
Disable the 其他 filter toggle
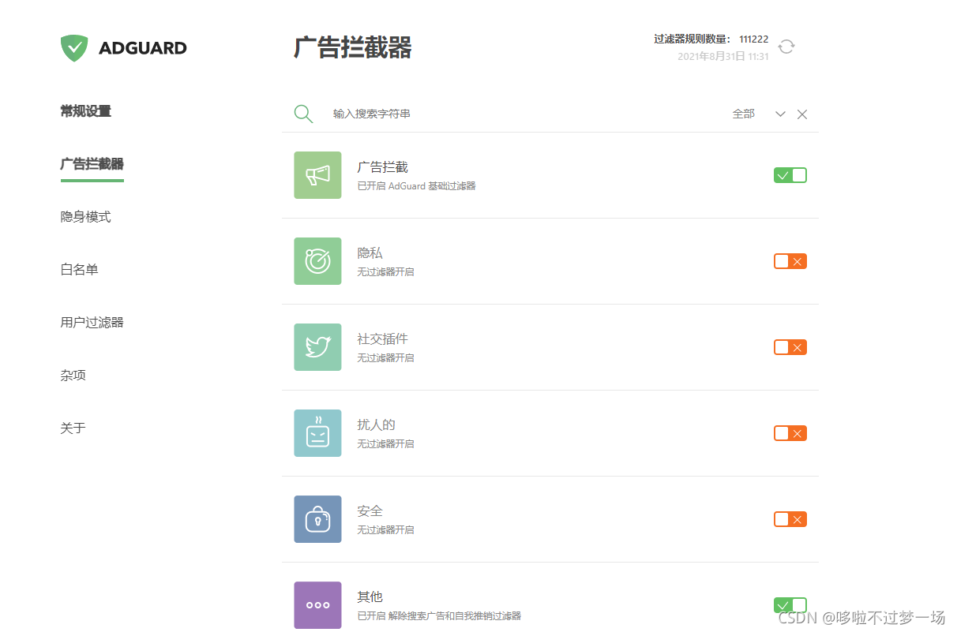click(x=790, y=605)
